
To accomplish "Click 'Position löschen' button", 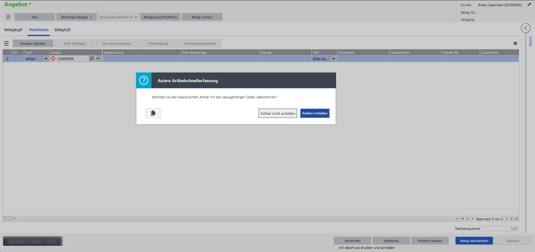I will click(x=33, y=44).
